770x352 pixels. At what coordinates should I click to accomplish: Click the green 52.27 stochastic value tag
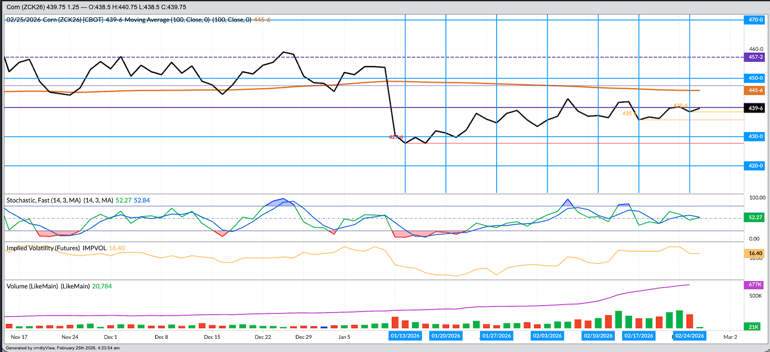pos(755,217)
